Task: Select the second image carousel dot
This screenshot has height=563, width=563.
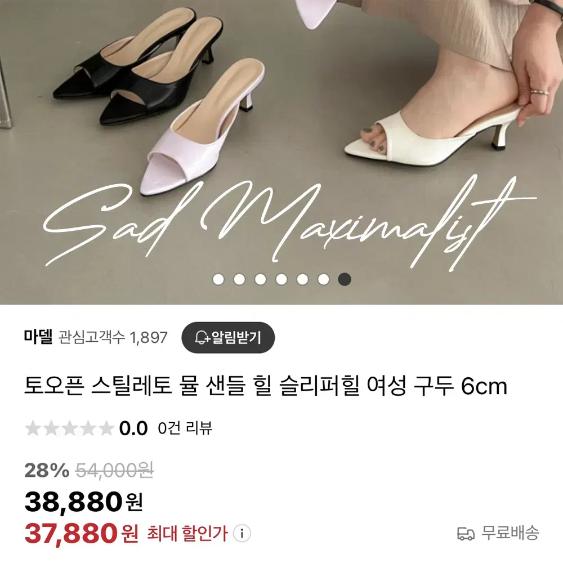Action: tap(239, 279)
